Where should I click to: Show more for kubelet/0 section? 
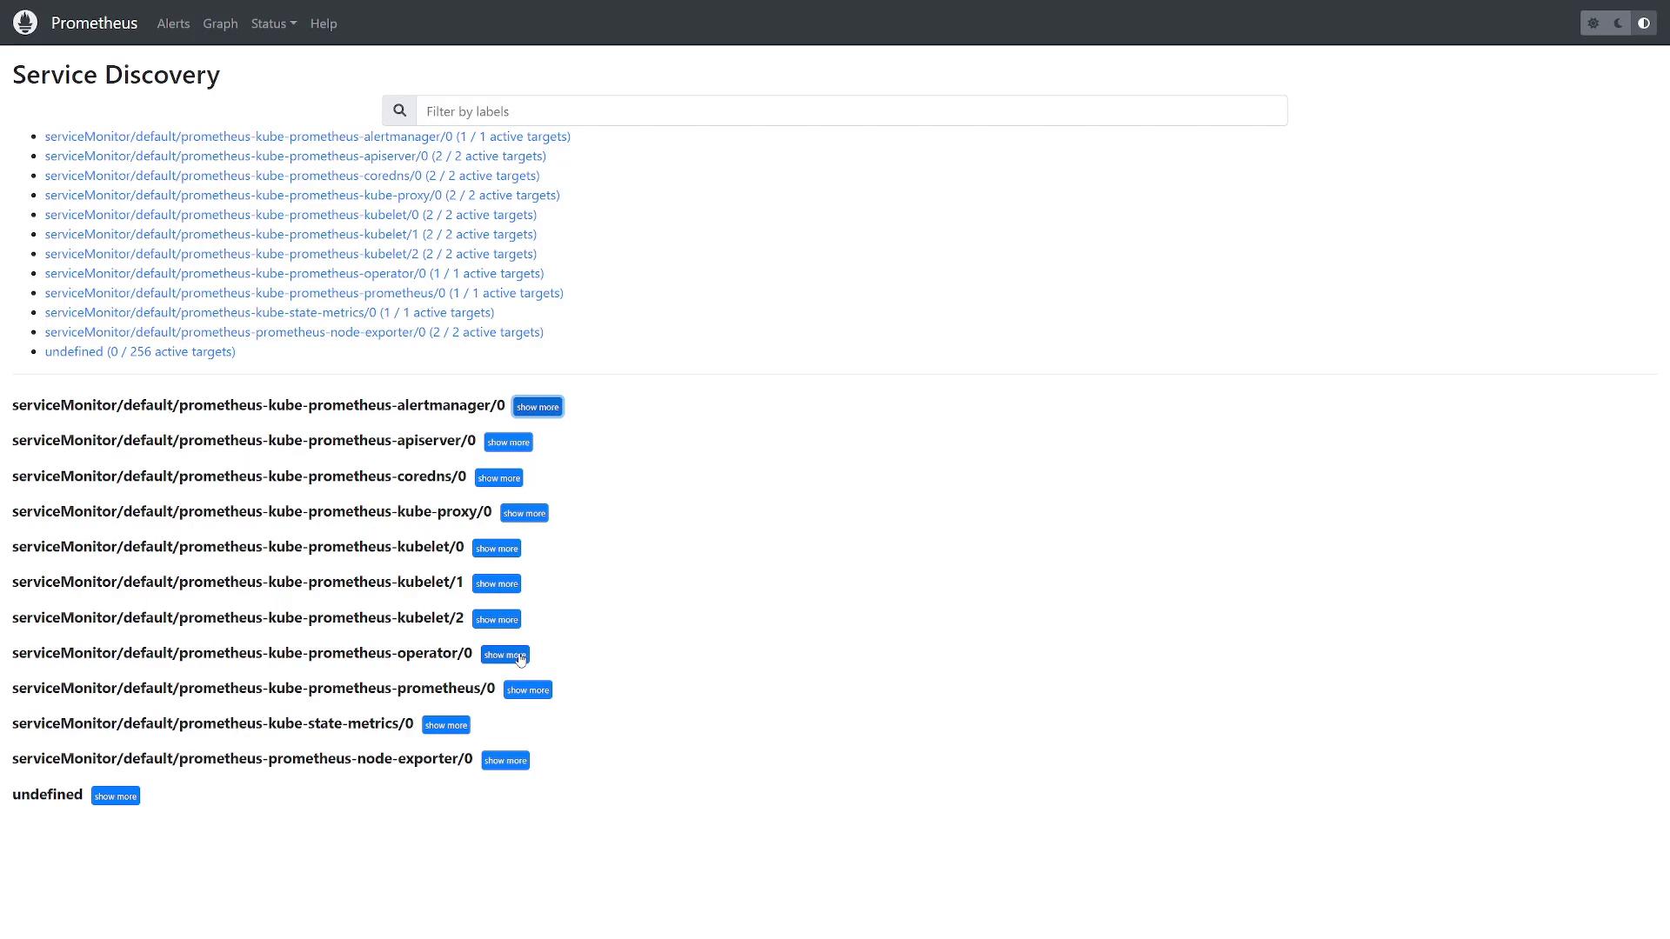coord(497,549)
